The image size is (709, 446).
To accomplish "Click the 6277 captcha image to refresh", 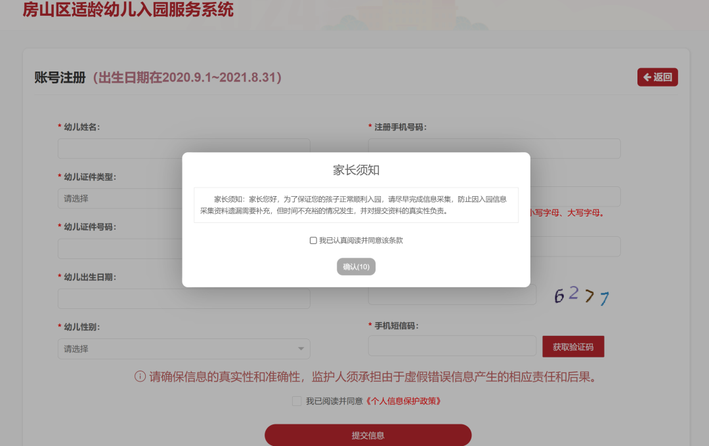I will click(x=582, y=296).
